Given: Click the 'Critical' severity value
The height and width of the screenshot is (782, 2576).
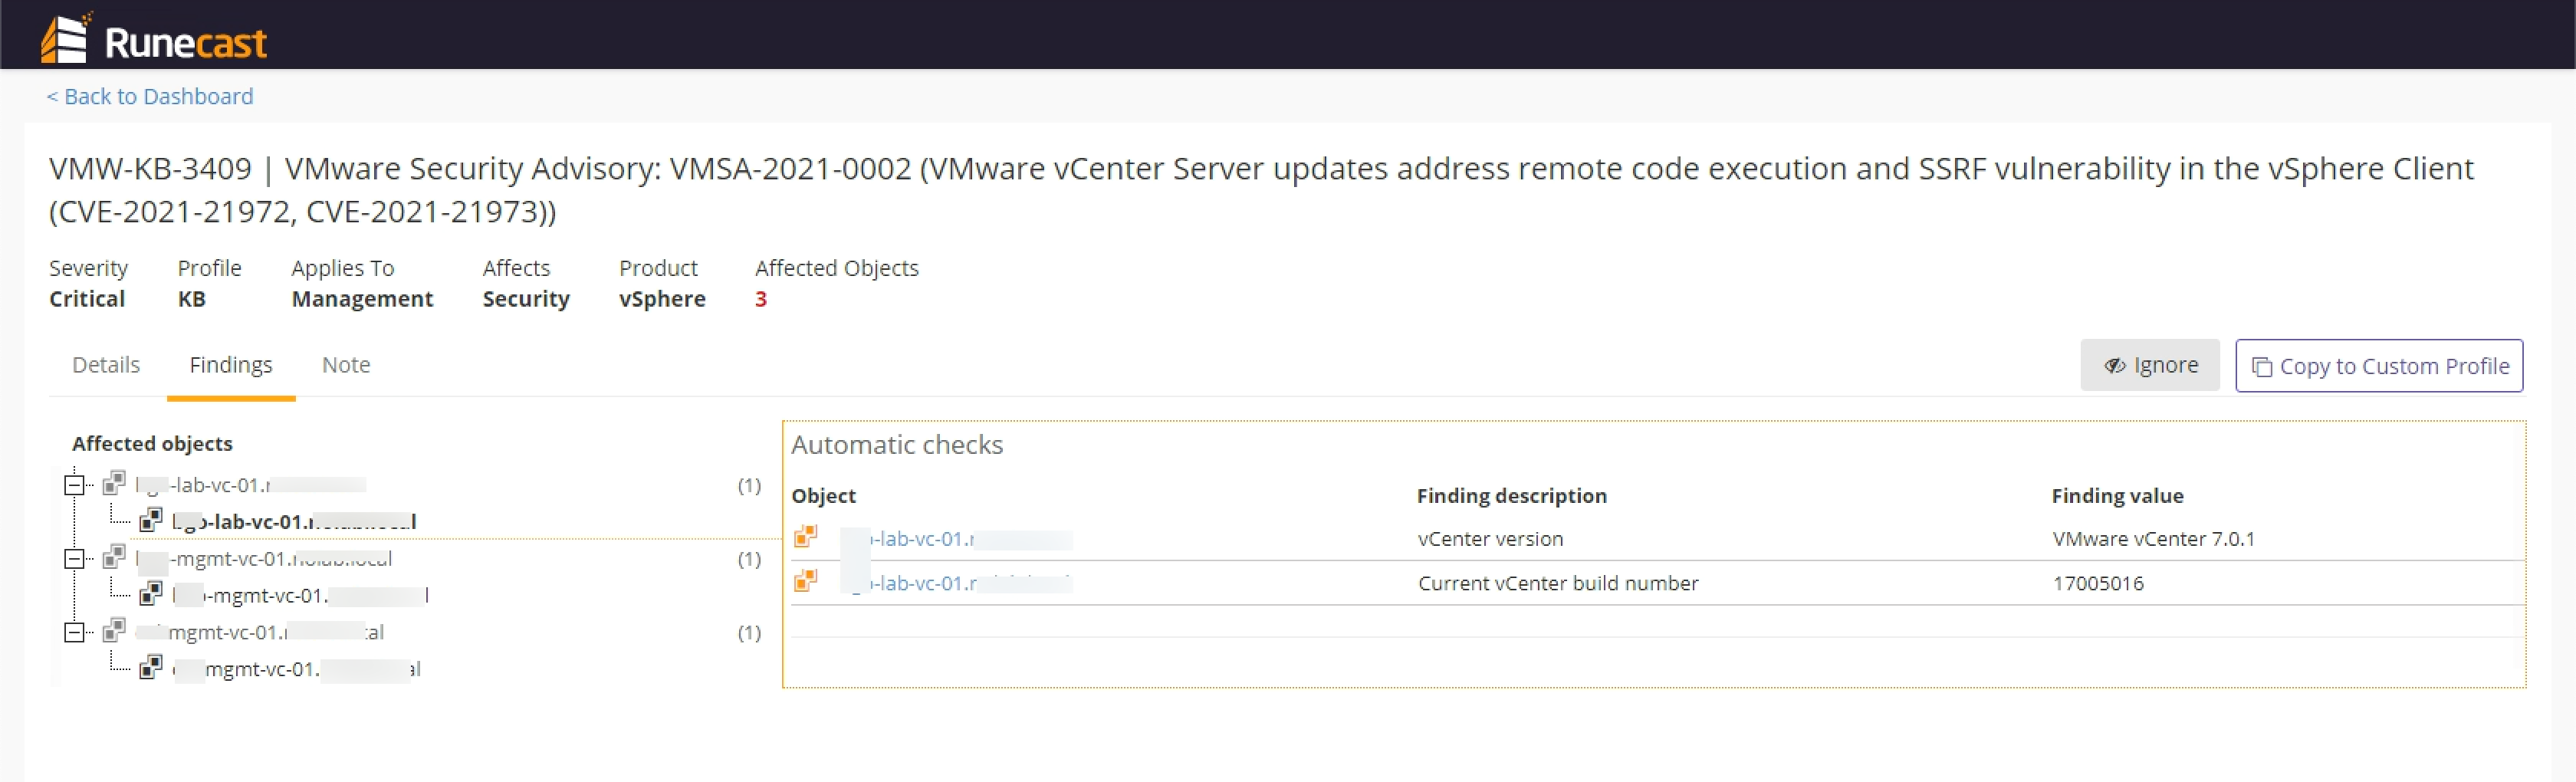Looking at the screenshot, I should (x=87, y=299).
